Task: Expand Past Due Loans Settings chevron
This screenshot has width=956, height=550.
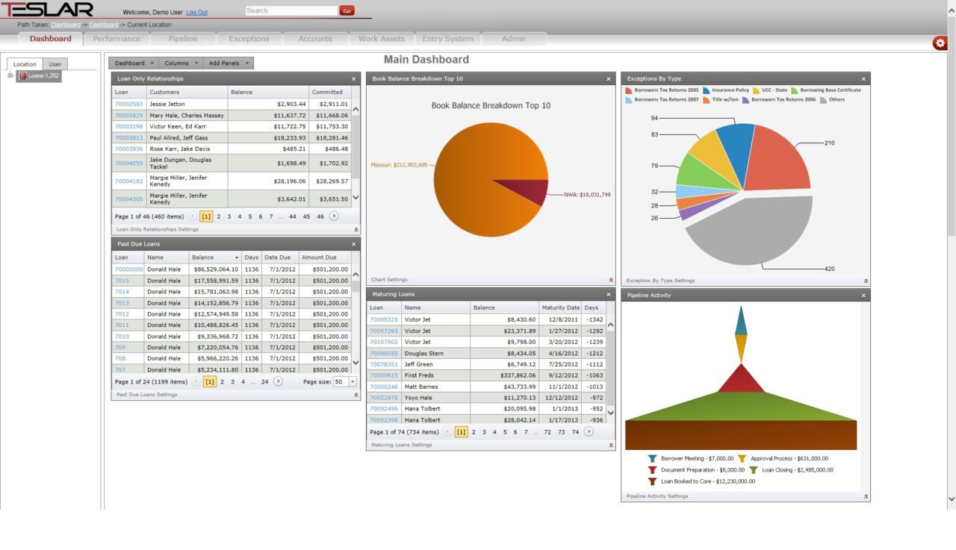Action: (356, 395)
